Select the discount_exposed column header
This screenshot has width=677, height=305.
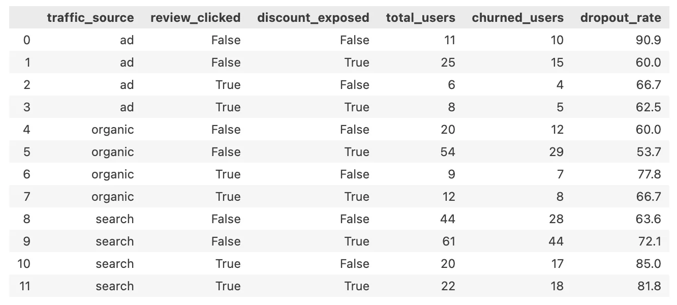(x=313, y=18)
